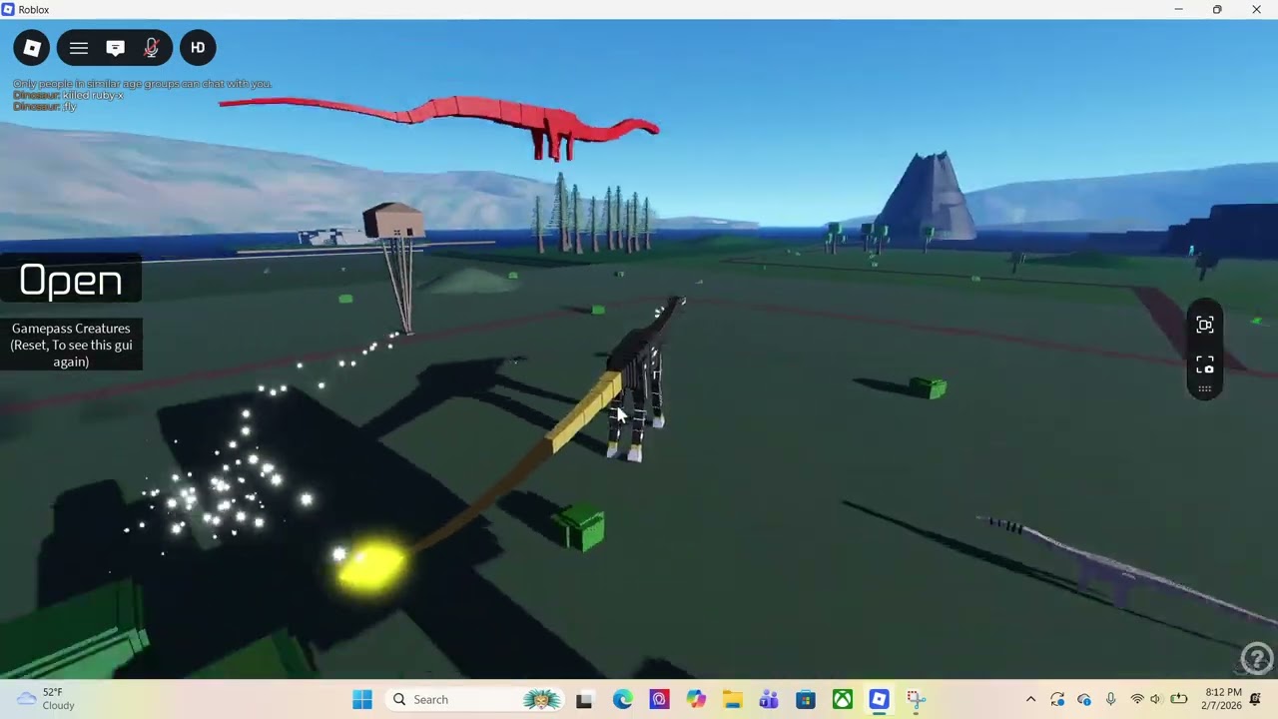Open Wi-Fi network settings in tray
The height and width of the screenshot is (719, 1278).
pyautogui.click(x=1136, y=700)
